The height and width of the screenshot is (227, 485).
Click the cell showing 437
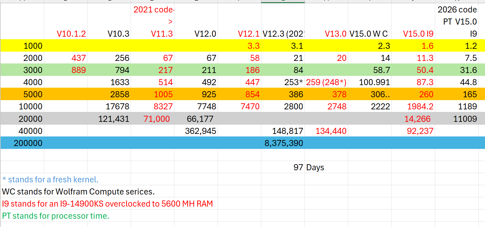click(65, 58)
